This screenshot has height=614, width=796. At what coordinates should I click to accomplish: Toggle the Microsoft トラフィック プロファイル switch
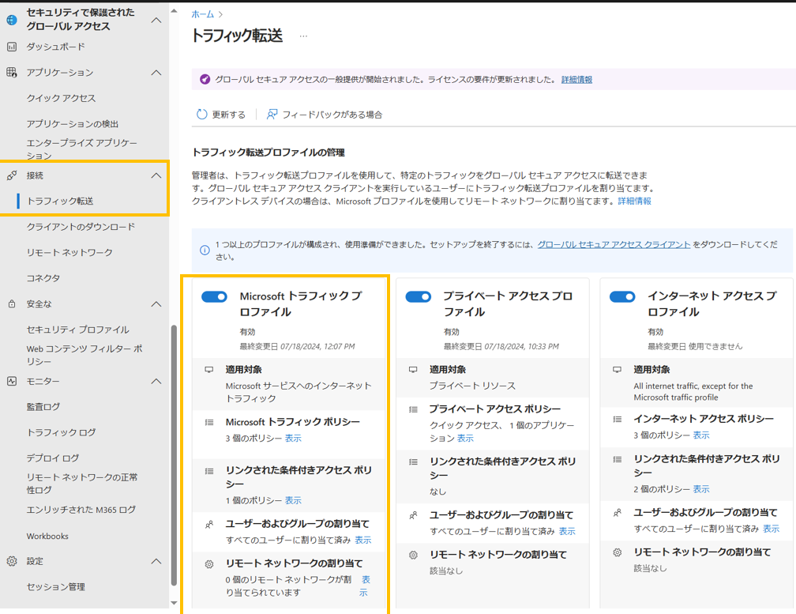point(214,296)
